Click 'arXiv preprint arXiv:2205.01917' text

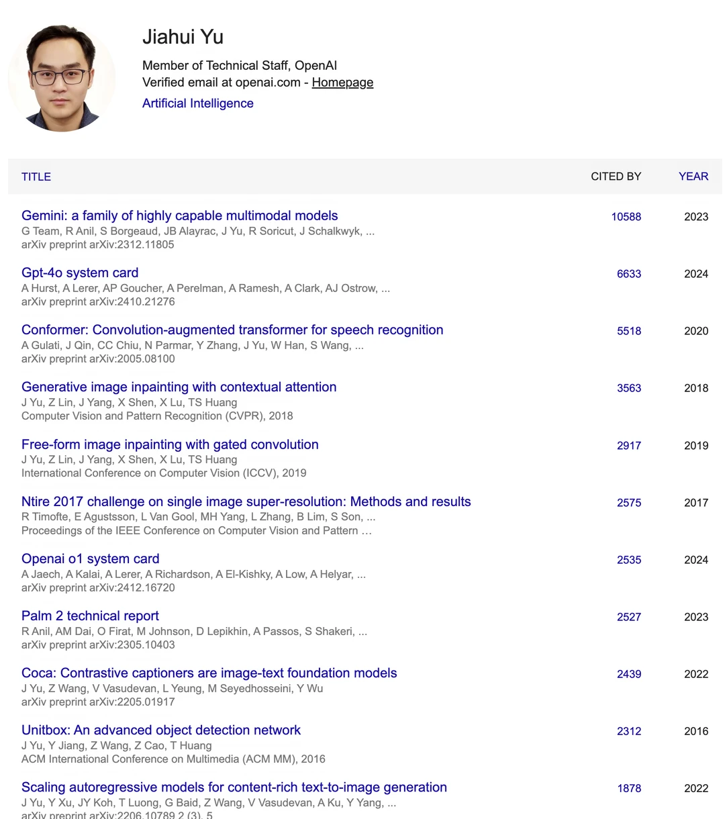[x=98, y=702]
